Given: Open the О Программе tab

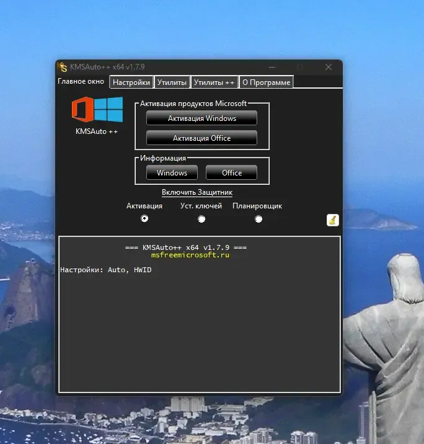Looking at the screenshot, I should point(266,82).
